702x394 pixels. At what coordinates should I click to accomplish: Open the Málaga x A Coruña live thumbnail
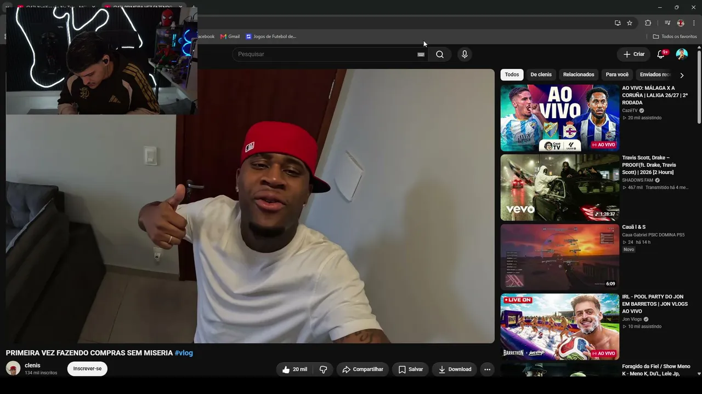560,118
